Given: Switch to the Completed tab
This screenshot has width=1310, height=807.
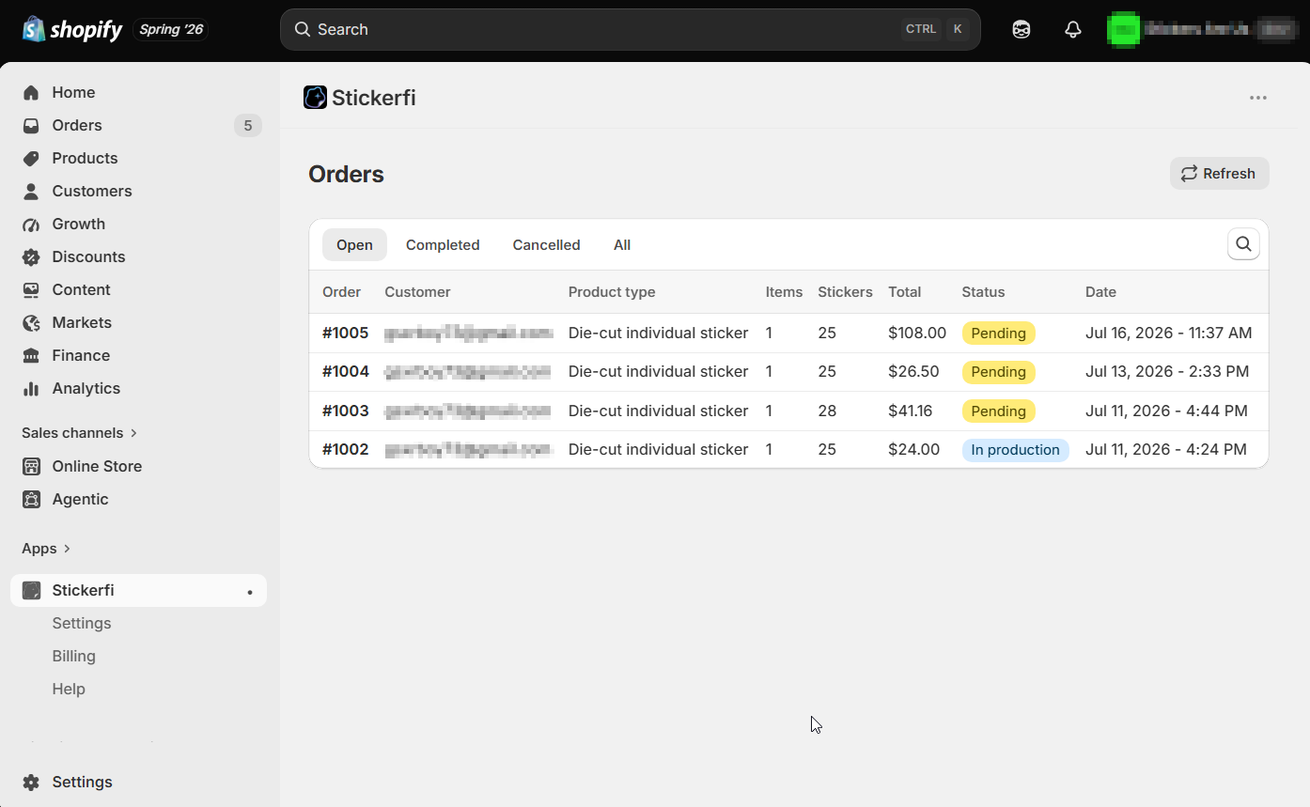Looking at the screenshot, I should click(x=443, y=244).
